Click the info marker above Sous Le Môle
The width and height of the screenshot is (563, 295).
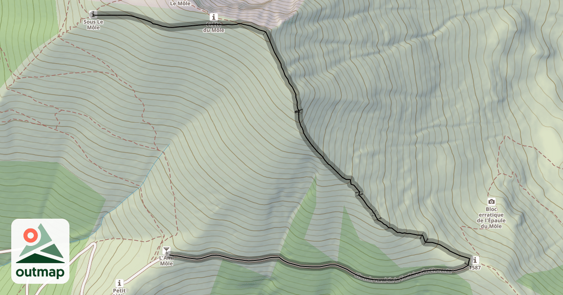(x=93, y=14)
